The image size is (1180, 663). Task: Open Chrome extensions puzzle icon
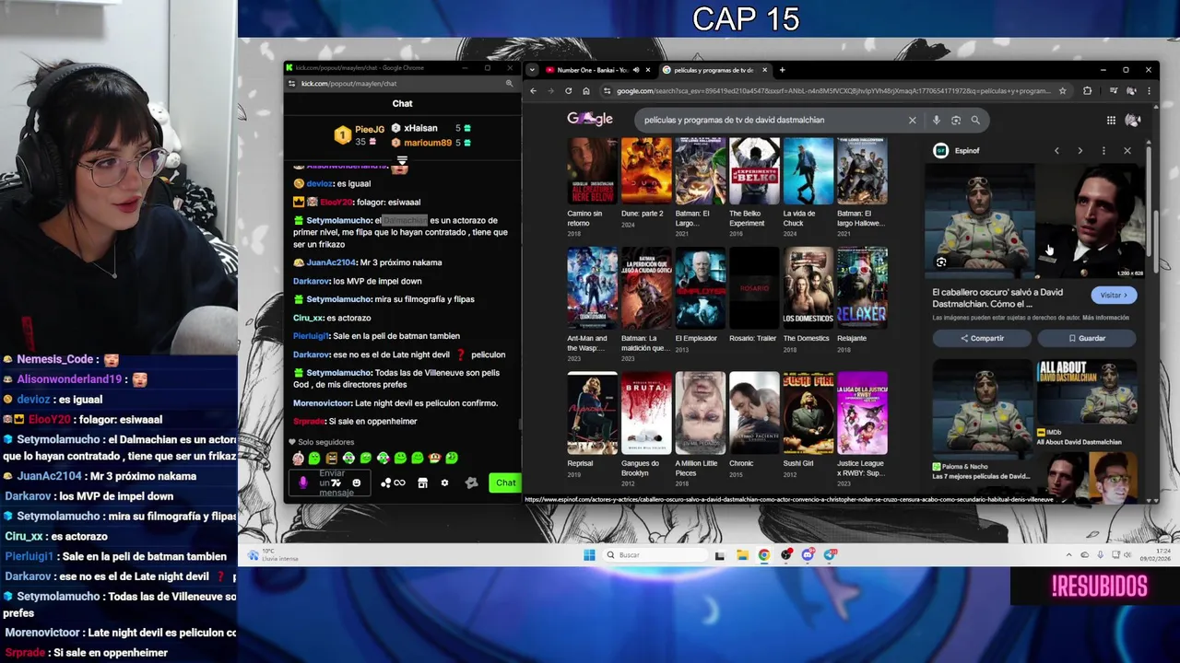[1087, 91]
